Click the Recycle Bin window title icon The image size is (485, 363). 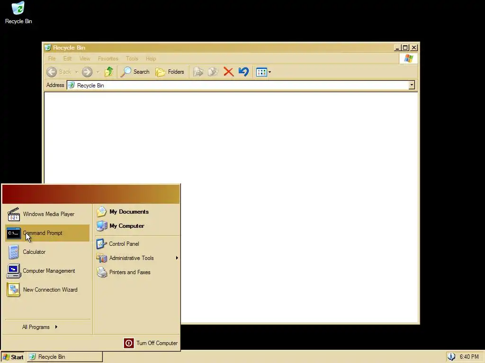pyautogui.click(x=48, y=48)
